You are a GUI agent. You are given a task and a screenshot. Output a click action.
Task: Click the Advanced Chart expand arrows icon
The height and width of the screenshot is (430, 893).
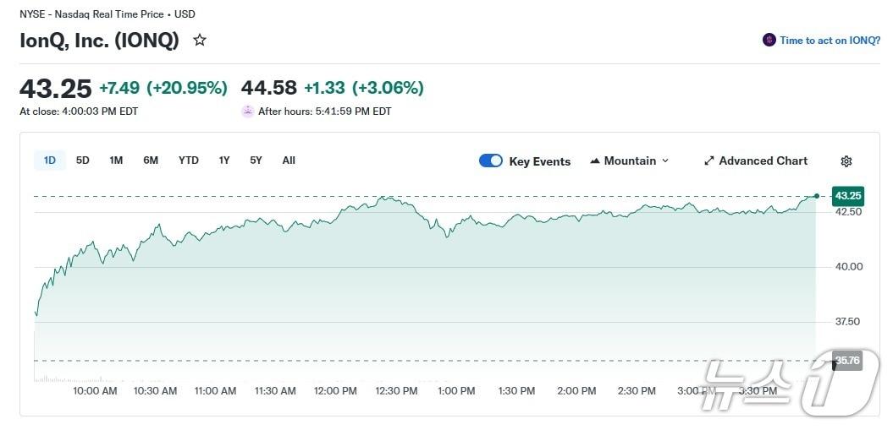click(709, 161)
